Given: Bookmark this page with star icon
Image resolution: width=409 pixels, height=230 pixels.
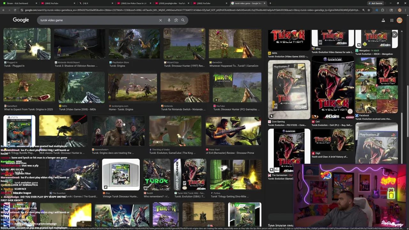Looking at the screenshot, I should click(369, 10).
